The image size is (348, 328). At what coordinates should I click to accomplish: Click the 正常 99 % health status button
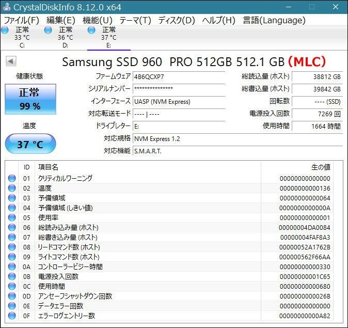tap(30, 99)
